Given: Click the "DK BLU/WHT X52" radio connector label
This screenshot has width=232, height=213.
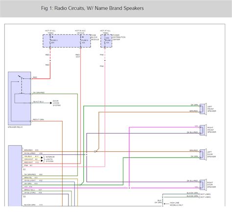Looking at the screenshot, I should 33,181.
